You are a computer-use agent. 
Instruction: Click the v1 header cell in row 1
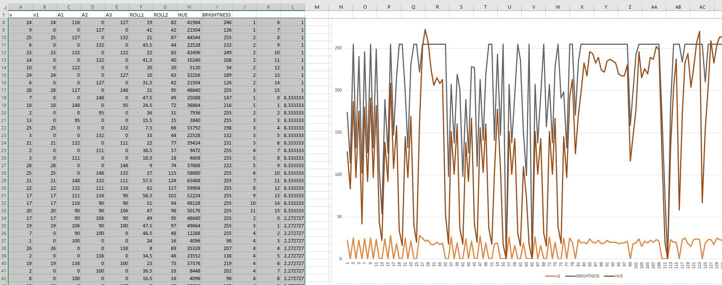(44, 15)
